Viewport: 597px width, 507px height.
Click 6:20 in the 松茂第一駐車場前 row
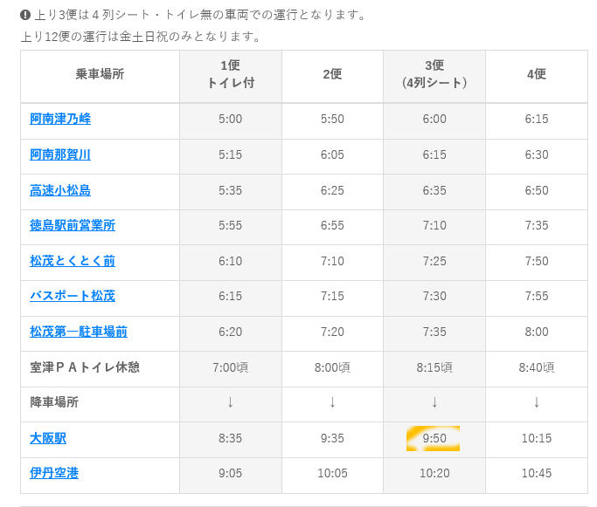point(231,332)
